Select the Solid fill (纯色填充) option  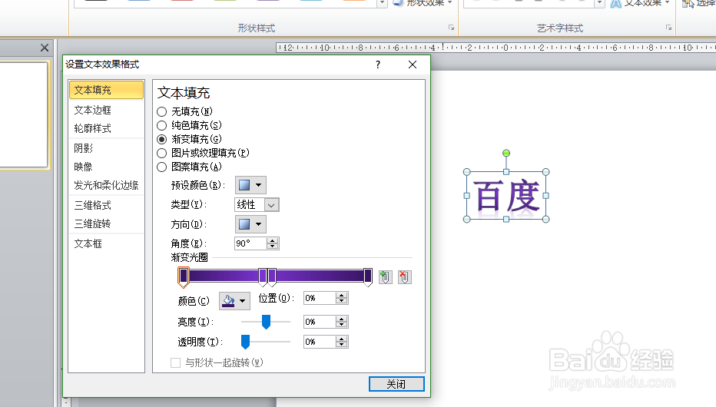click(x=161, y=125)
